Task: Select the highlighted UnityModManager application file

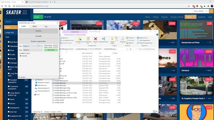Action: [86, 83]
